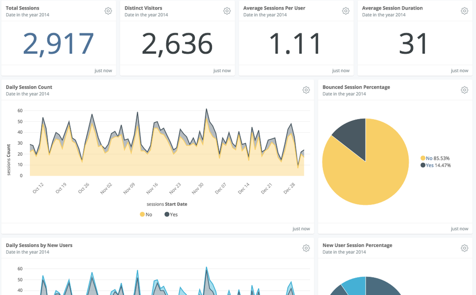The width and height of the screenshot is (476, 295).
Task: Click the dark Yes legend dot beside the pie chart
Action: (423, 165)
